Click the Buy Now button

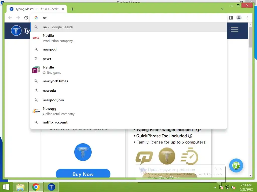[83, 173]
